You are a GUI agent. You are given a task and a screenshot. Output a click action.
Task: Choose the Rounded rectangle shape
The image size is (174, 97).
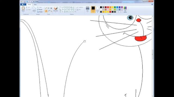pos(69,7)
